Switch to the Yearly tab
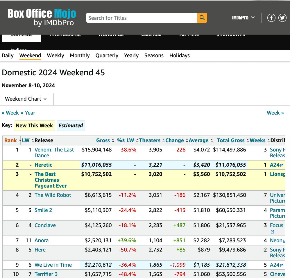 click(131, 56)
